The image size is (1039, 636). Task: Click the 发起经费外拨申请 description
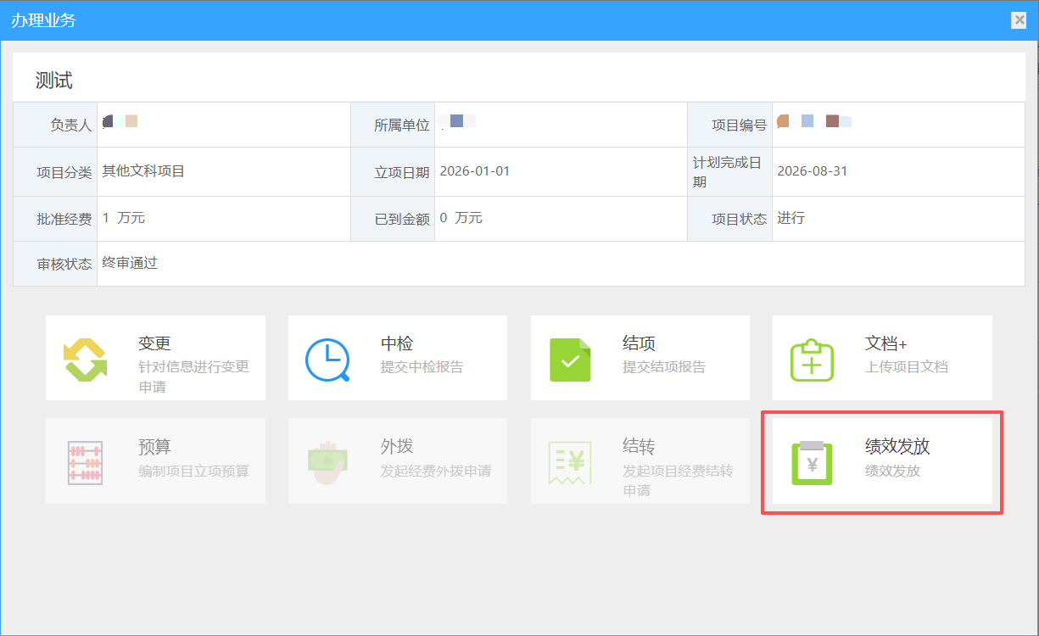[436, 471]
